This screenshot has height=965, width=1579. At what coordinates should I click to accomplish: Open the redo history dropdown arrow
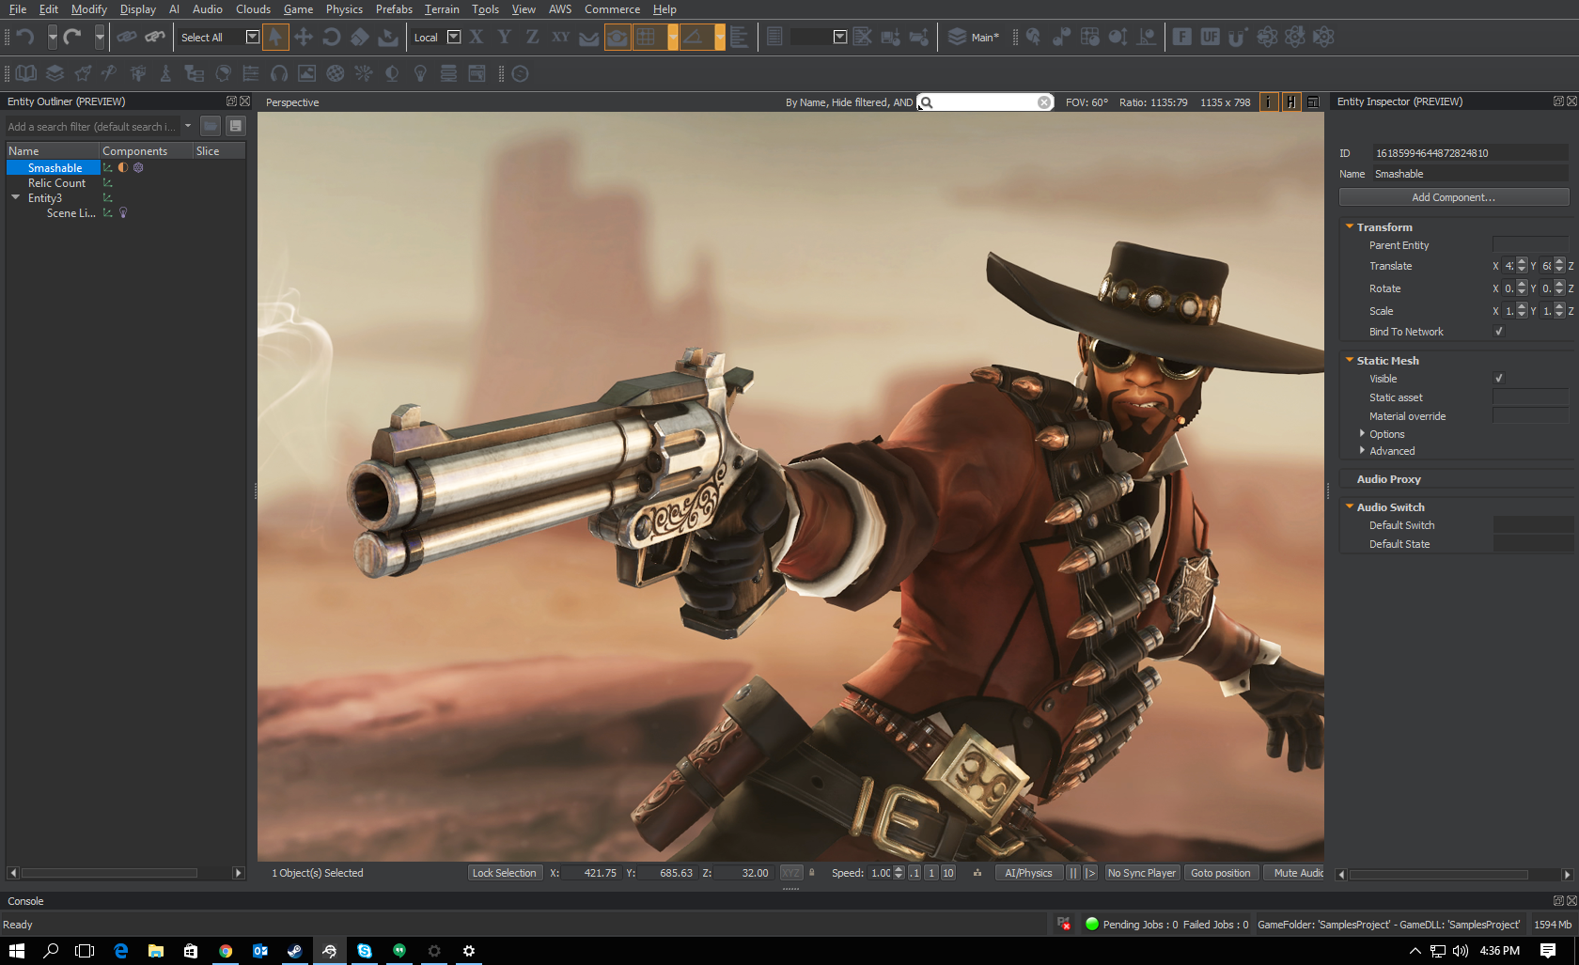click(100, 38)
